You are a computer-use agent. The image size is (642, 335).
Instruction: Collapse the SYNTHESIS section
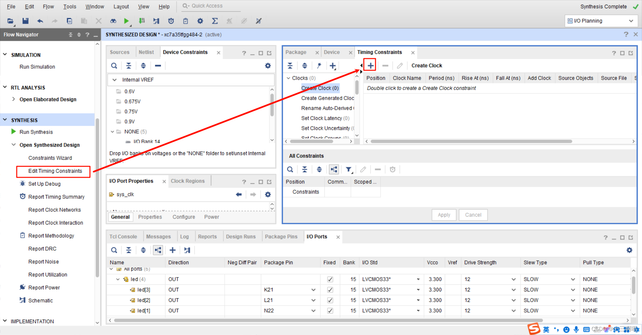(5, 120)
